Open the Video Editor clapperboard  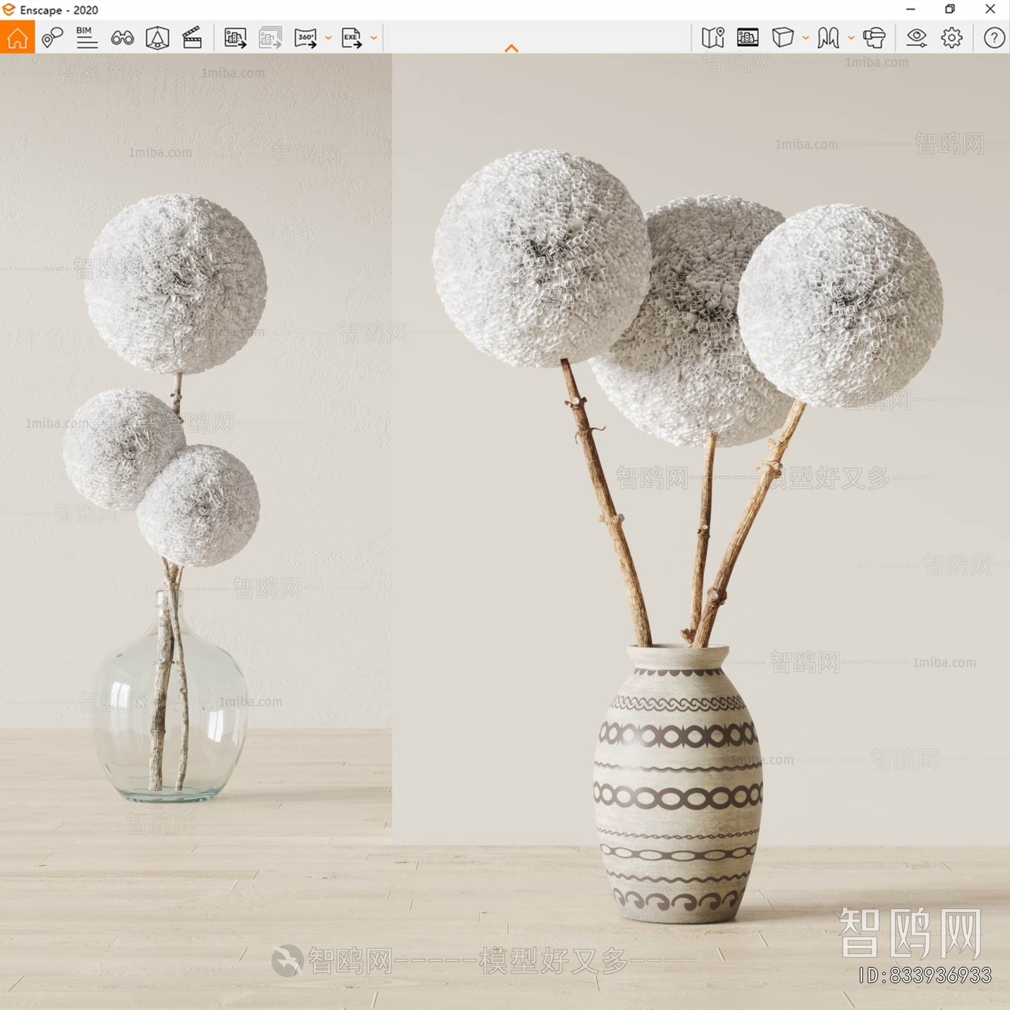point(192,38)
